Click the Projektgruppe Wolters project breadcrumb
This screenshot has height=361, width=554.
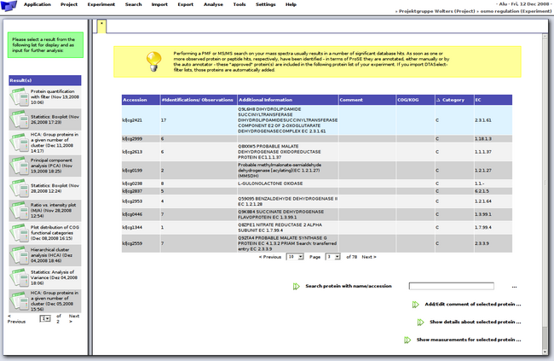click(437, 11)
